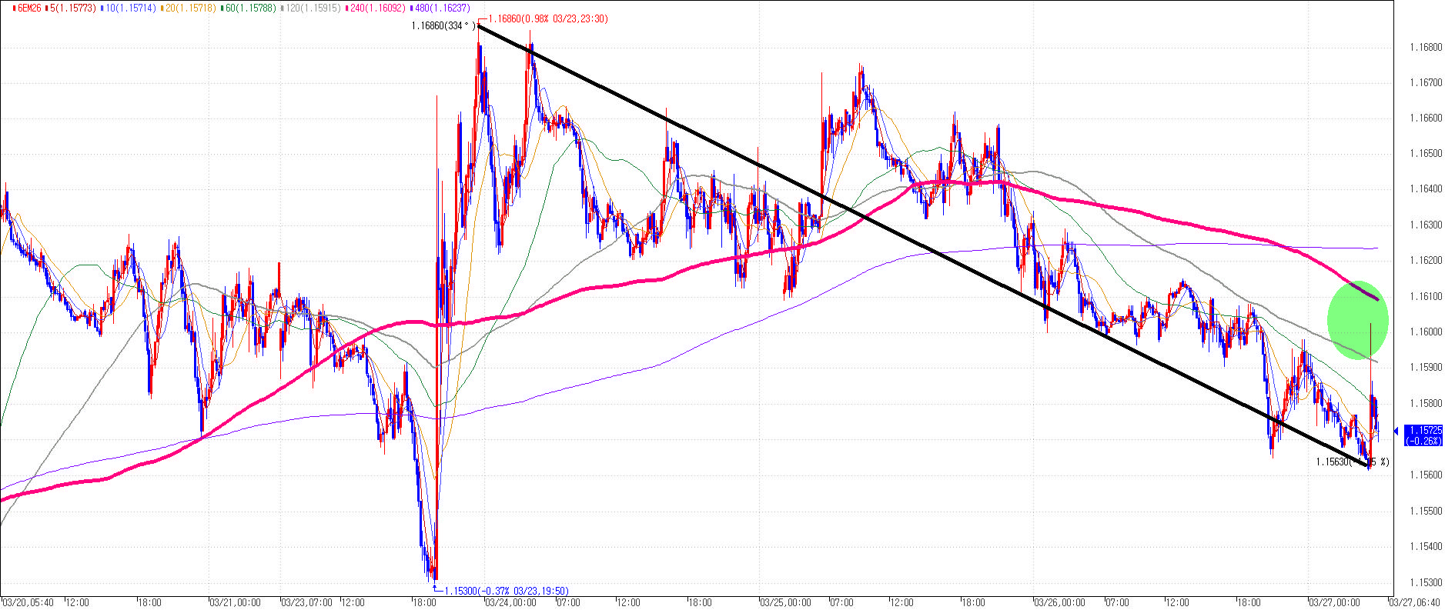Image resolution: width=1445 pixels, height=610 pixels.
Task: Click the 1.16100 price axis label
Action: click(x=1426, y=296)
